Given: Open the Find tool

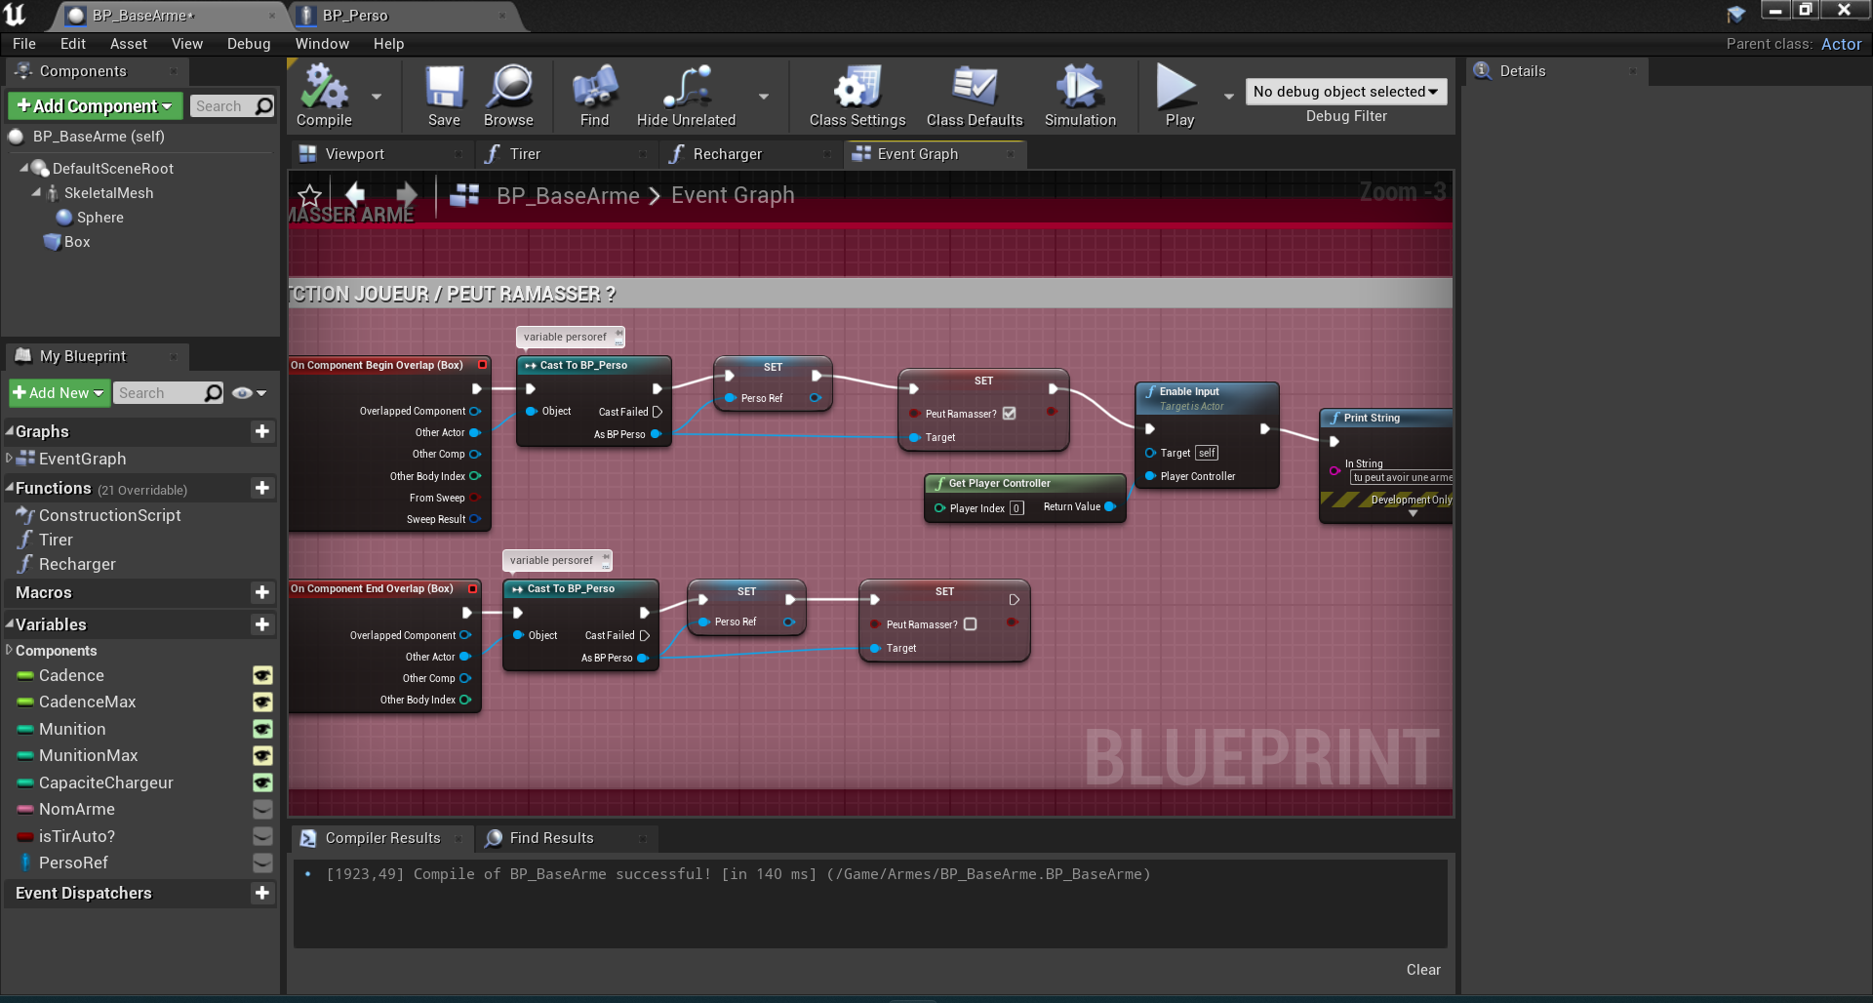Looking at the screenshot, I should point(594,96).
